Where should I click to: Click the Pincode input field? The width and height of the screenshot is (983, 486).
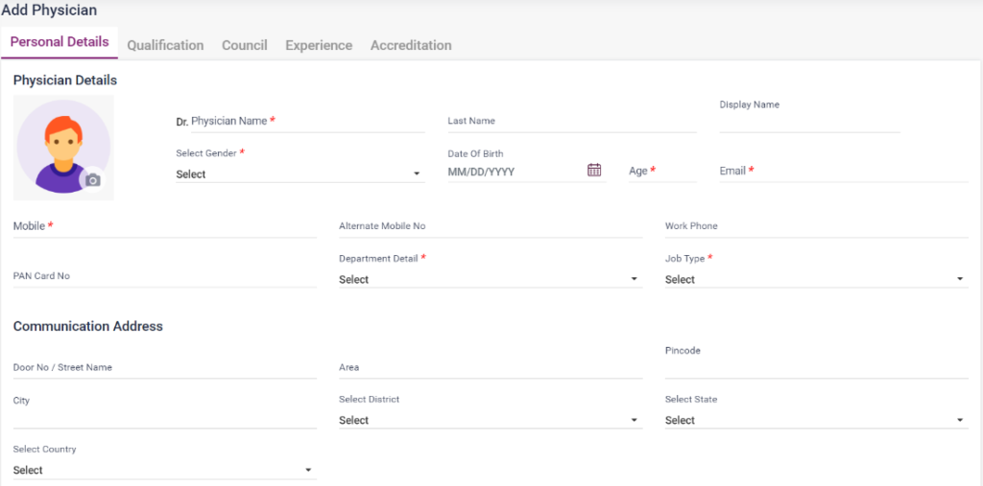815,367
